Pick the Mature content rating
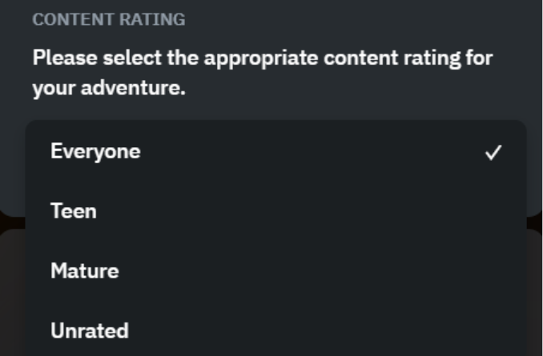 click(x=84, y=271)
